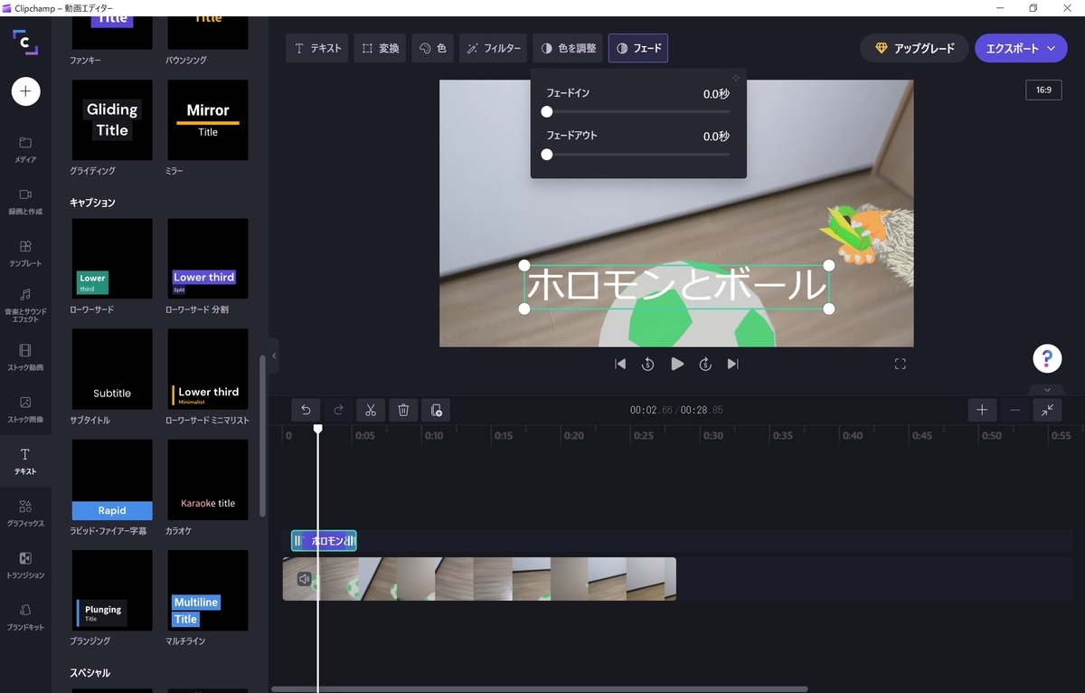Click the video clip thumbnail strip
The width and height of the screenshot is (1085, 693).
pyautogui.click(x=479, y=579)
